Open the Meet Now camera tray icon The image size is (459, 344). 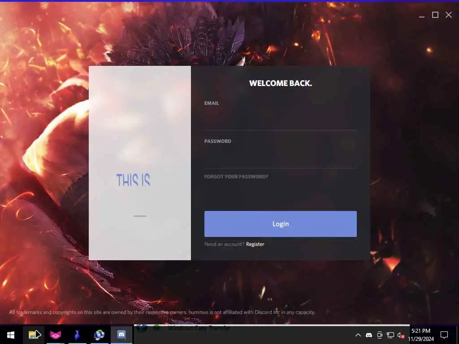[x=380, y=335]
